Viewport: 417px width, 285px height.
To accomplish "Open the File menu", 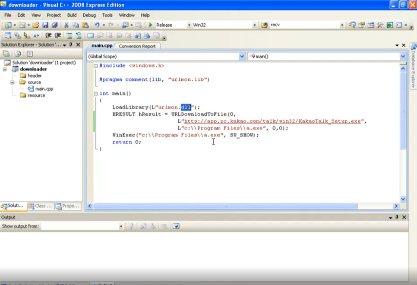I will pos(8,15).
